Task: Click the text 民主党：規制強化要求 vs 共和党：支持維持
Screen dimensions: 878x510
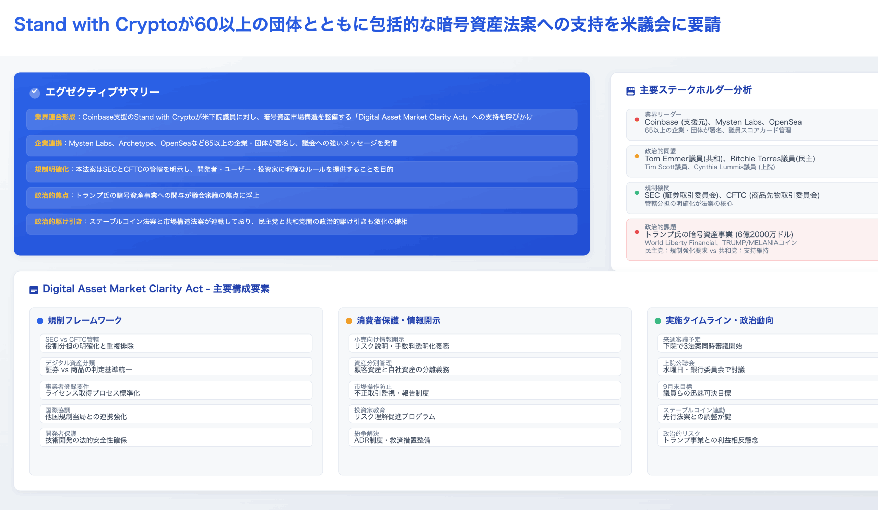Action: [707, 251]
